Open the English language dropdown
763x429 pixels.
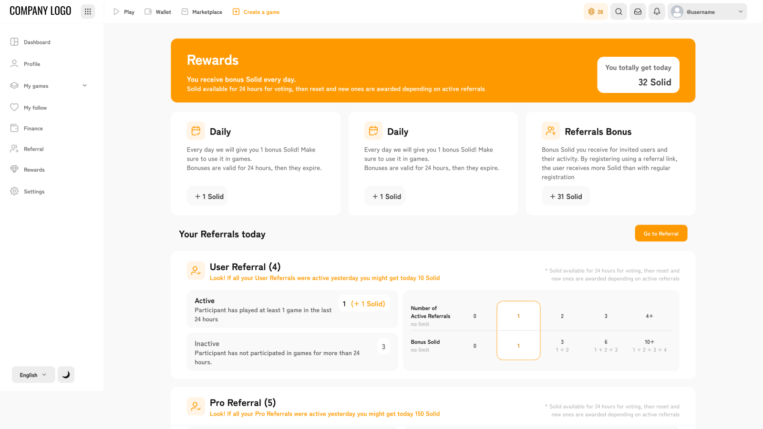(33, 375)
